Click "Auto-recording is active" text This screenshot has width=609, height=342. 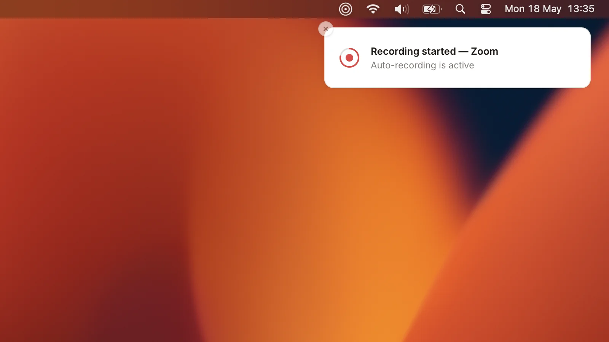pyautogui.click(x=422, y=65)
